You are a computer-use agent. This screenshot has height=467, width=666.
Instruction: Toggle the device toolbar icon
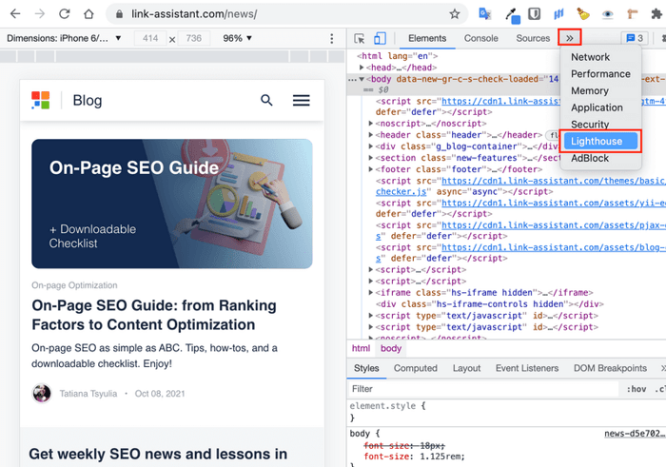[380, 39]
